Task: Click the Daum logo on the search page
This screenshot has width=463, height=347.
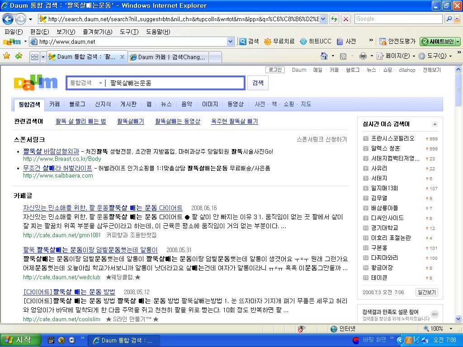Action: 35,83
